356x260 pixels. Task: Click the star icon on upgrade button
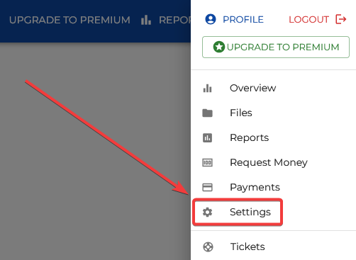point(219,47)
